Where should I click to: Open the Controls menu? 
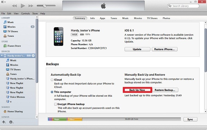click(26, 13)
